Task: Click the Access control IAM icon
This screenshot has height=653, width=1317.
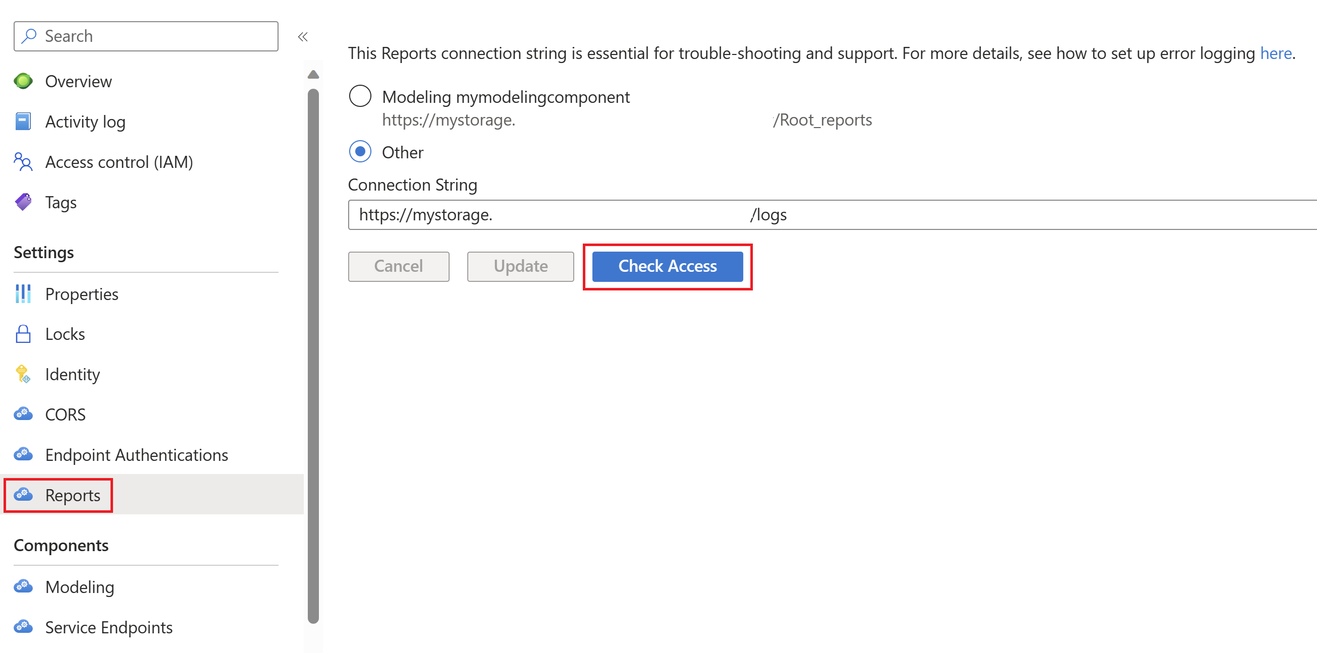Action: (x=23, y=163)
